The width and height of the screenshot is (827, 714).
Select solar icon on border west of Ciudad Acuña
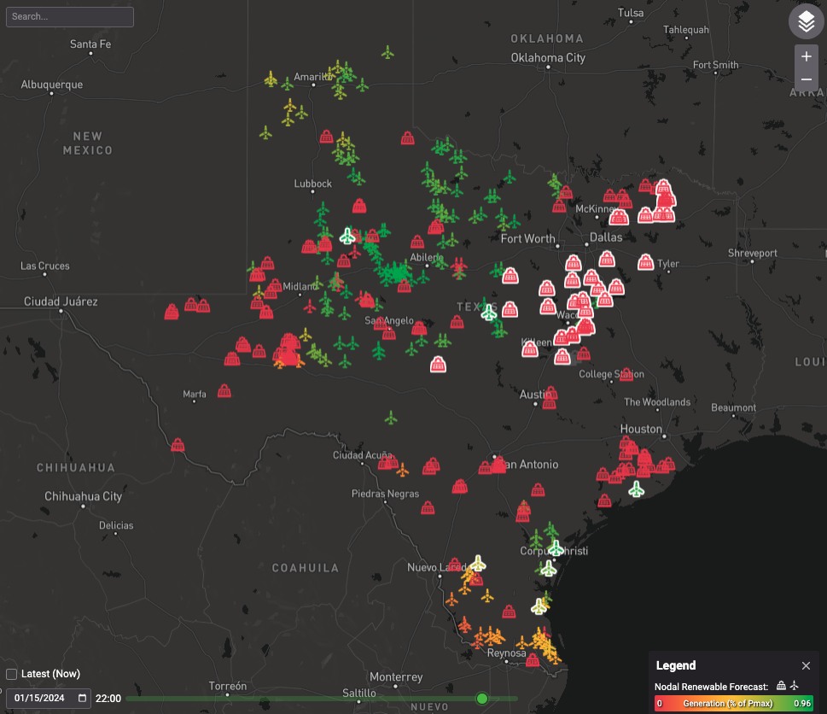[178, 445]
